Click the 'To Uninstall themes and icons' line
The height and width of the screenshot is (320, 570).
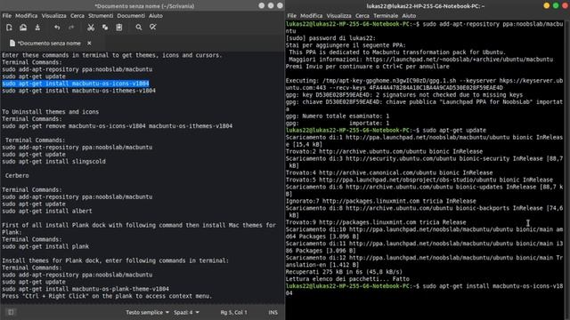51,112
